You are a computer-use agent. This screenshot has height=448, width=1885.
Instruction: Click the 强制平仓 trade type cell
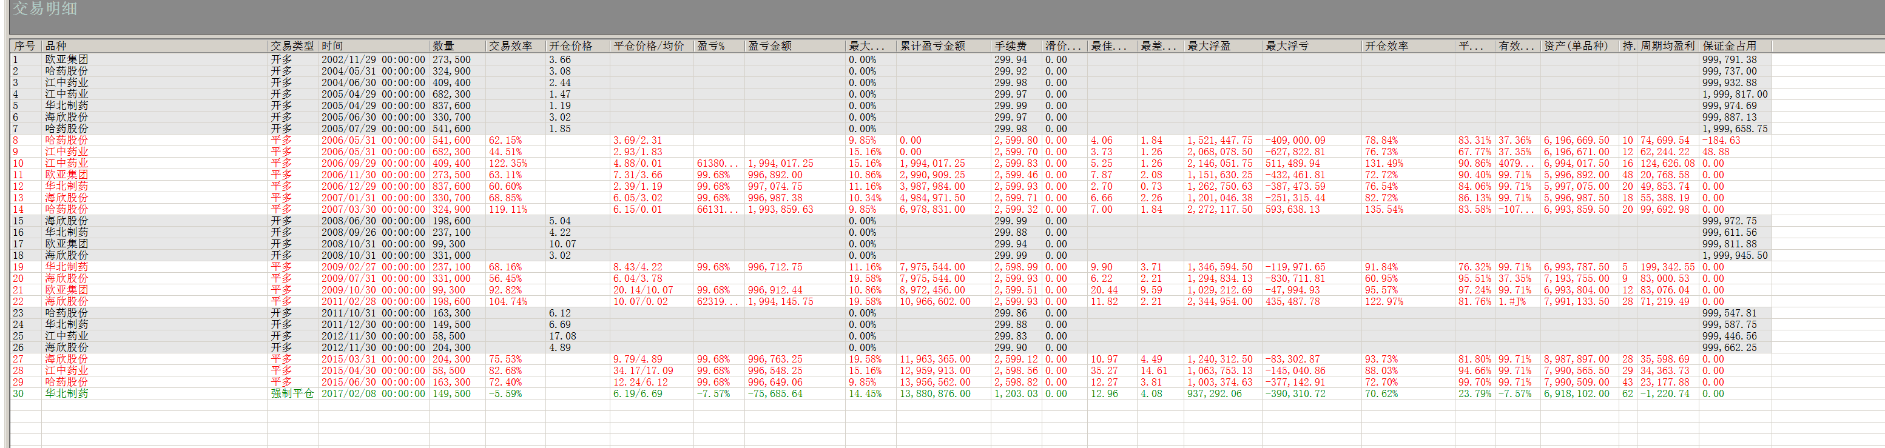(292, 394)
